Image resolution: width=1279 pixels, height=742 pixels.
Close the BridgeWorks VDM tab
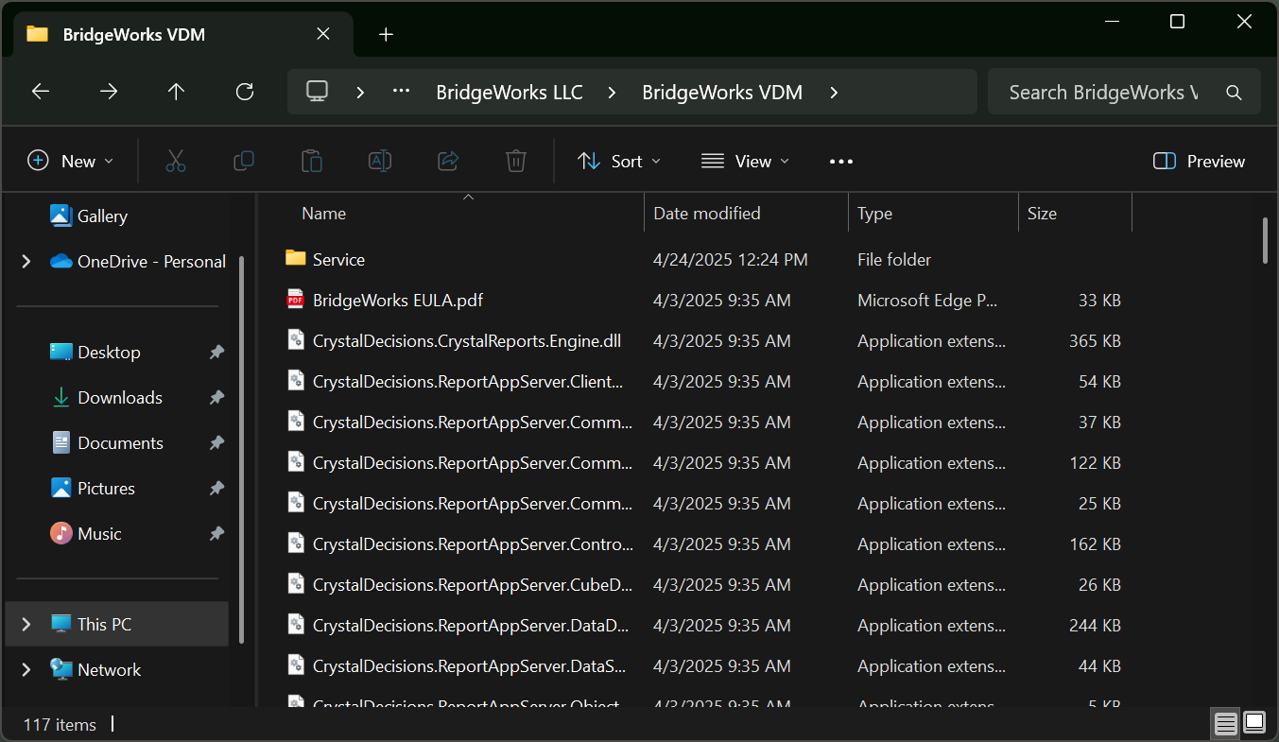coord(323,34)
